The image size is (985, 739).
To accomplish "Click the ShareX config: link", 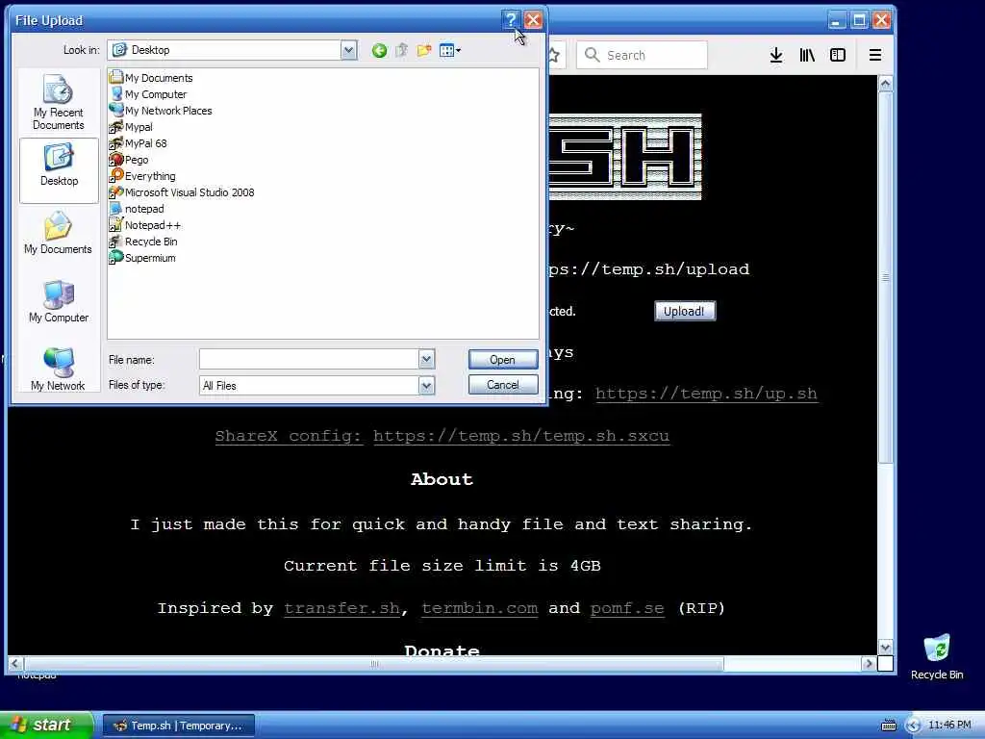I will coord(289,436).
